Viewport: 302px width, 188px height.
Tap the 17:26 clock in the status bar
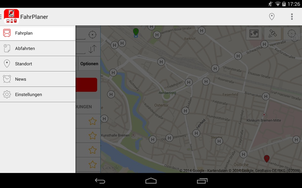point(294,4)
